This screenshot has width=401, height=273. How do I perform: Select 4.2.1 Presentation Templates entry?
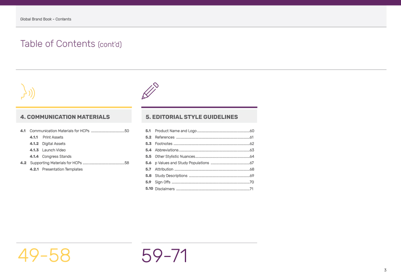click(62, 169)
